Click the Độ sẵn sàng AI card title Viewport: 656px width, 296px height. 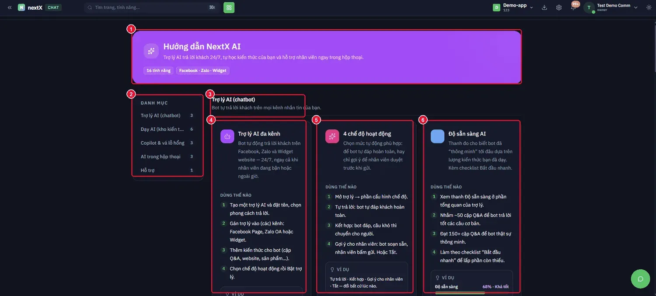(467, 134)
